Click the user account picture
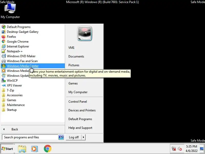This screenshot has height=154, width=205. click(x=85, y=34)
